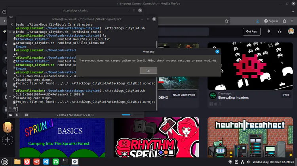
Task: Click the Firefox back arrow
Action: 5,21
